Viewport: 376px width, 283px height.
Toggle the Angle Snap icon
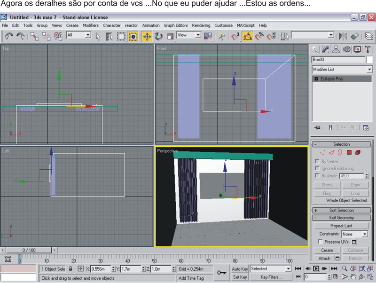coord(248,37)
